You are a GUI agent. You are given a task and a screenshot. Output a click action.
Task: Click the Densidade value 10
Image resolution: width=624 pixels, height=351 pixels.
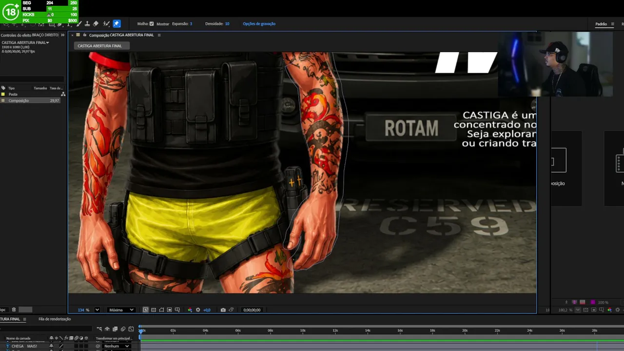click(227, 23)
